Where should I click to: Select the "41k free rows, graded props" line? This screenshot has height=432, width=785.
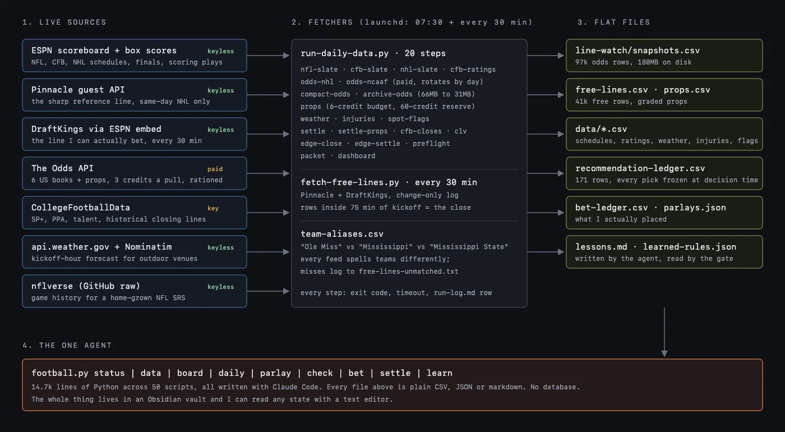[x=631, y=102]
